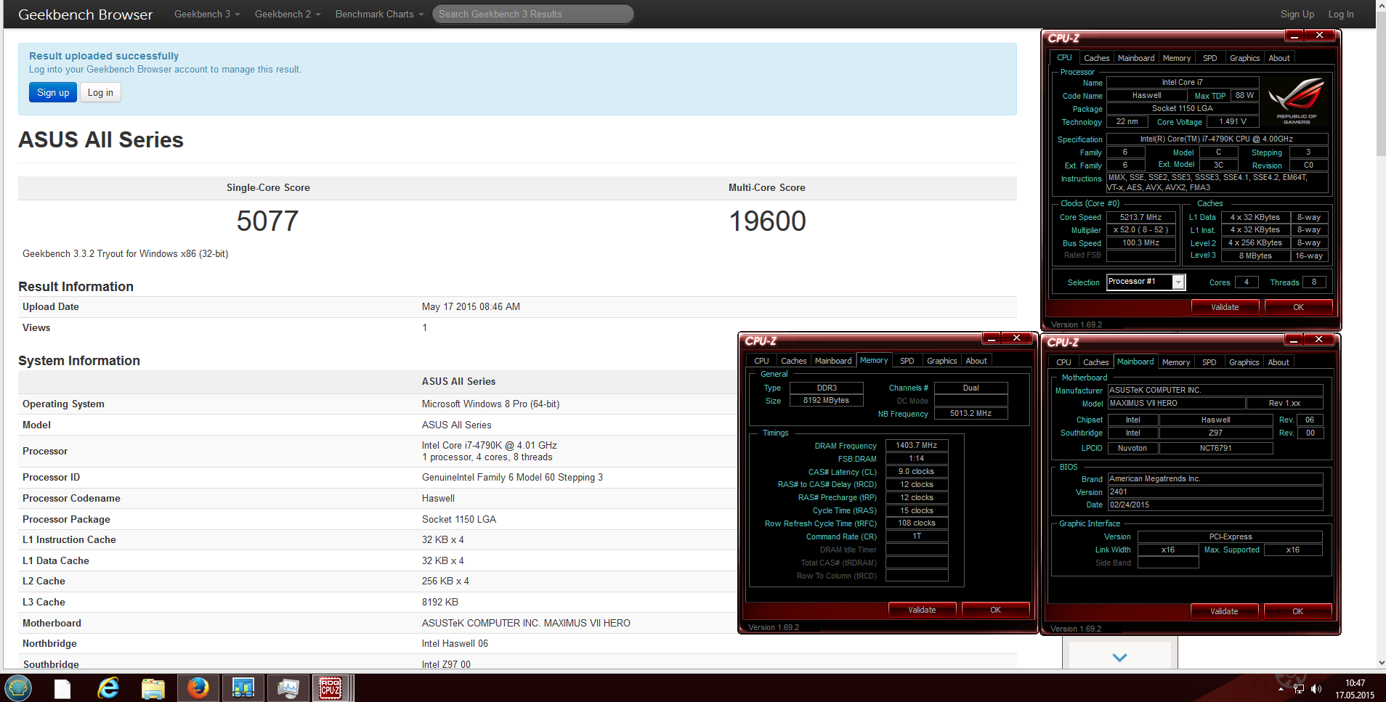Open the Start menu orb

coord(18,687)
